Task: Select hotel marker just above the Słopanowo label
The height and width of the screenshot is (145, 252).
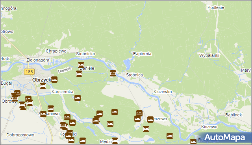Action: pyautogui.click(x=51, y=109)
